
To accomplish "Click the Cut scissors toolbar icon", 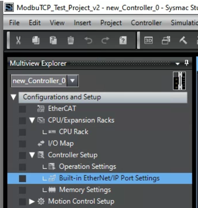I will click(x=18, y=40).
